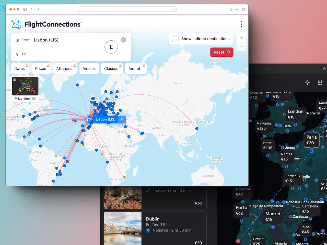Click the South Africa yellow destination dot
The height and width of the screenshot is (245, 327).
pyautogui.click(x=124, y=177)
